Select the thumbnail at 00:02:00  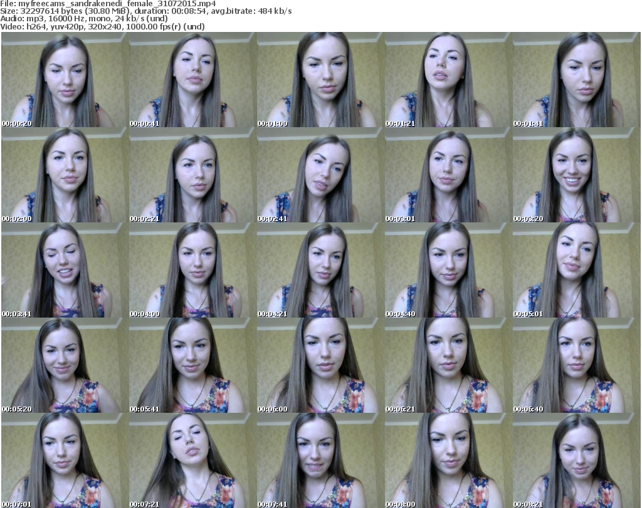click(x=65, y=175)
